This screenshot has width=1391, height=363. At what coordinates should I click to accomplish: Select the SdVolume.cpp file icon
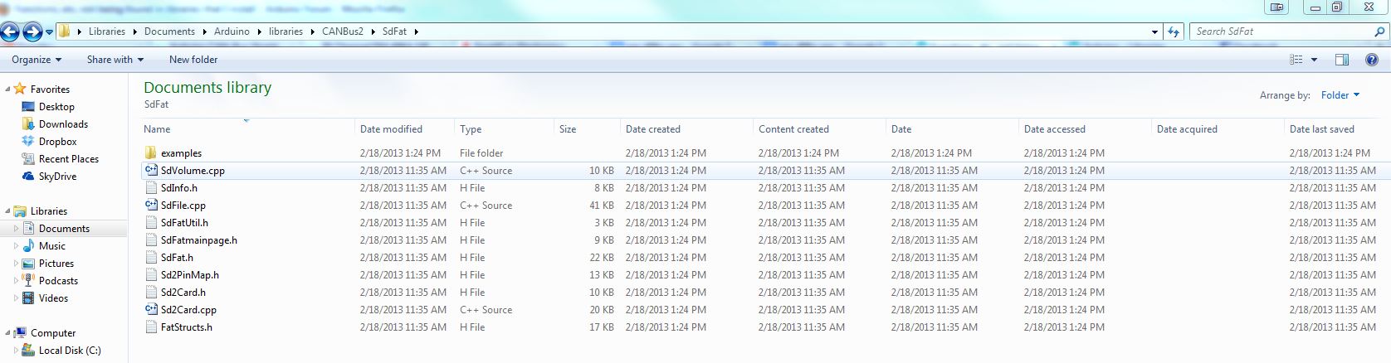151,171
